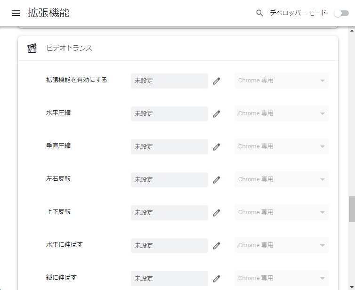Click the search extensions magnifier icon
The width and height of the screenshot is (355, 290).
(x=259, y=13)
